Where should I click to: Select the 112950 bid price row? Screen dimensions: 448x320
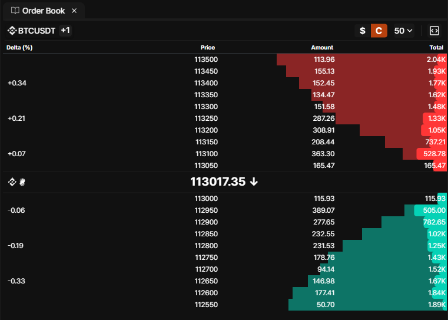tap(206, 210)
